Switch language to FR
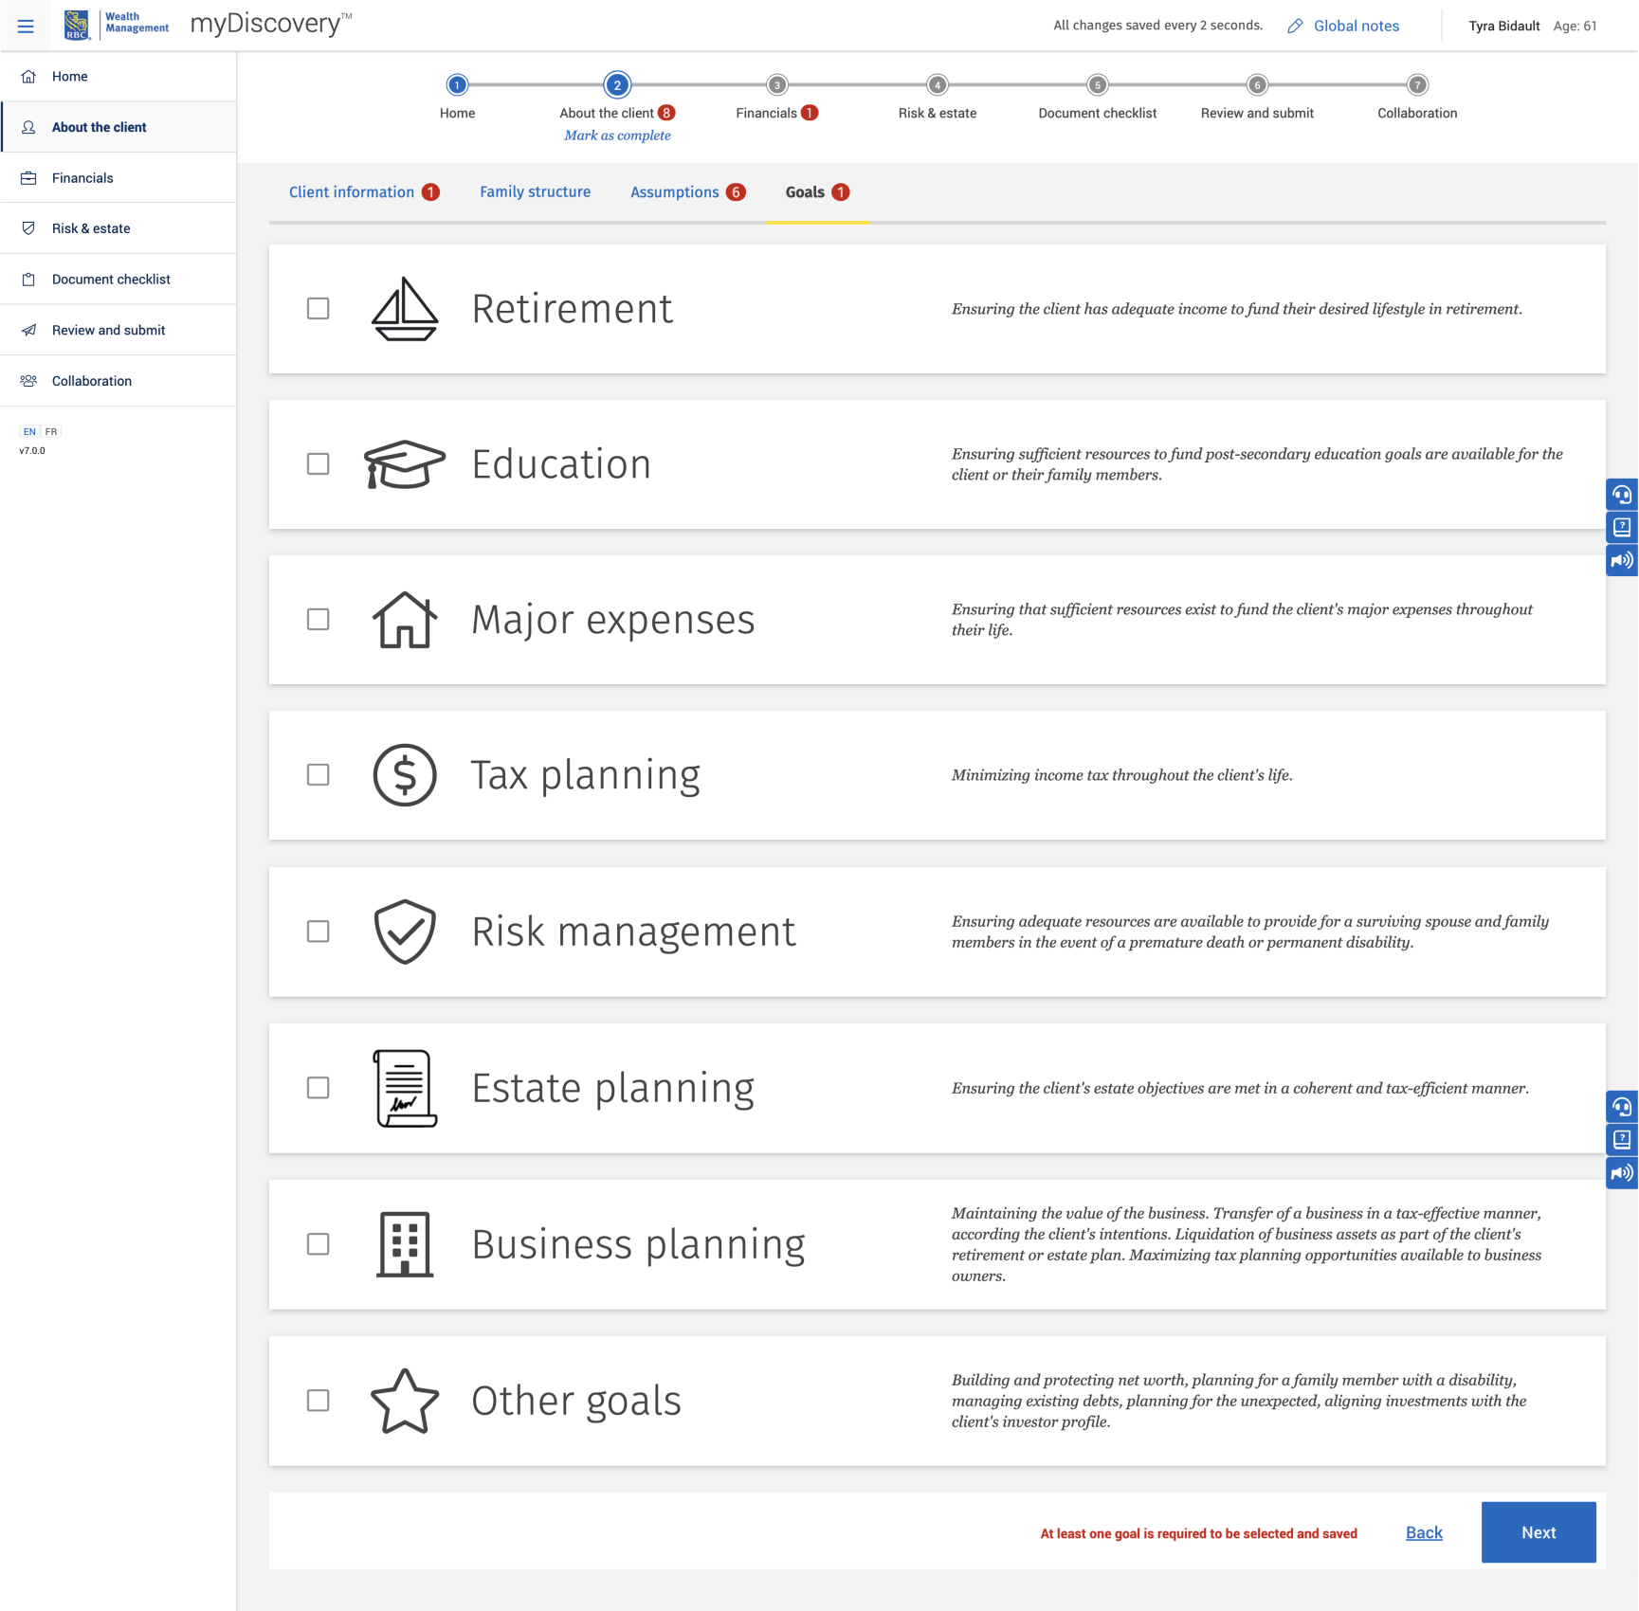 click(51, 431)
